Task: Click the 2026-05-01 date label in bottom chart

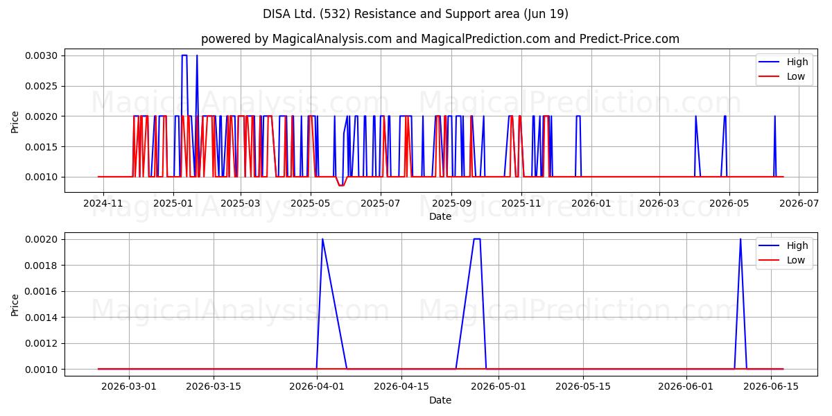Action: 498,388
